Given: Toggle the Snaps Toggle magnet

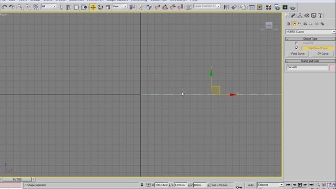Looking at the screenshot, I should (x=157, y=7).
